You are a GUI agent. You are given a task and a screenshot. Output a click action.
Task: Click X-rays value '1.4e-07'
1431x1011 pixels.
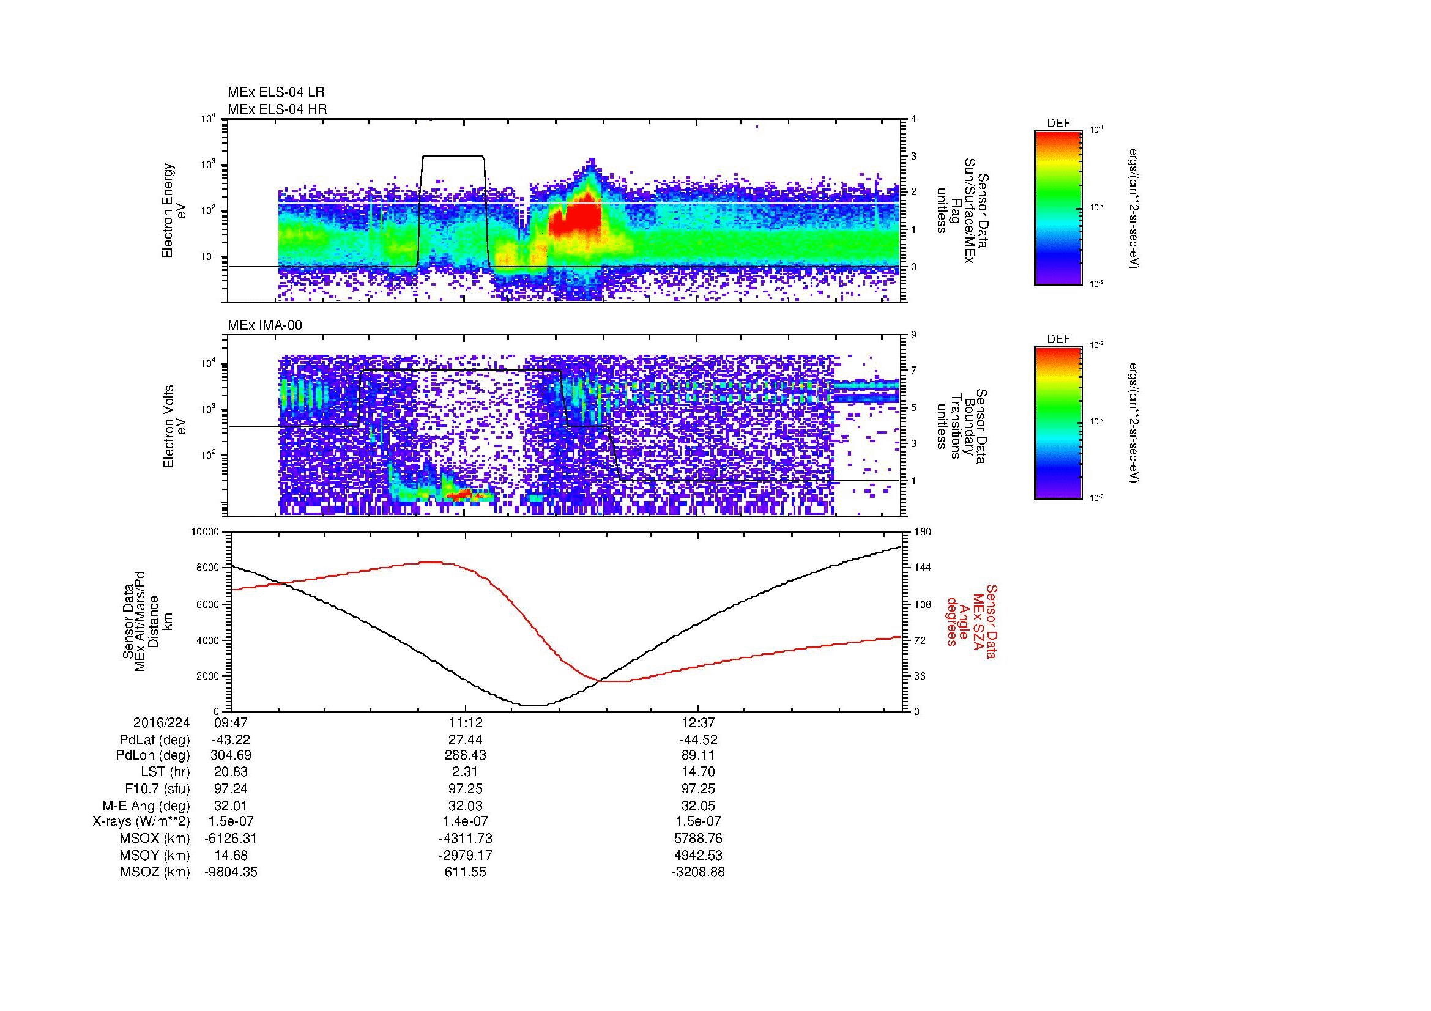(466, 821)
